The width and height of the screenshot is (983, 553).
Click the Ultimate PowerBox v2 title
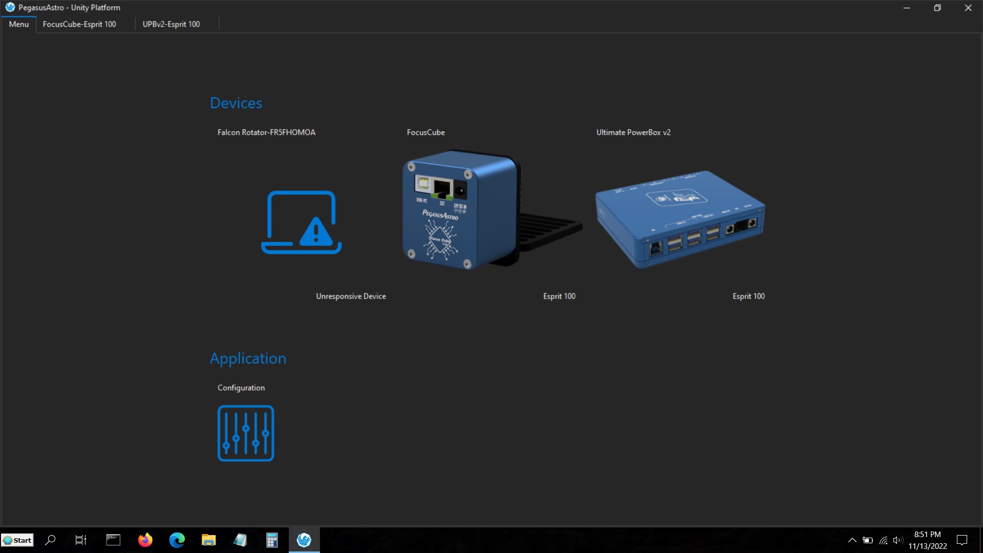pyautogui.click(x=633, y=132)
